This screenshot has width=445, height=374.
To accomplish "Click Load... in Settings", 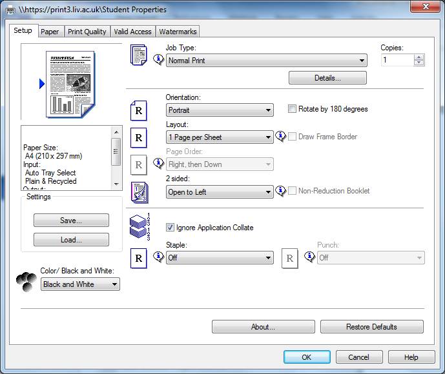I will tap(71, 240).
